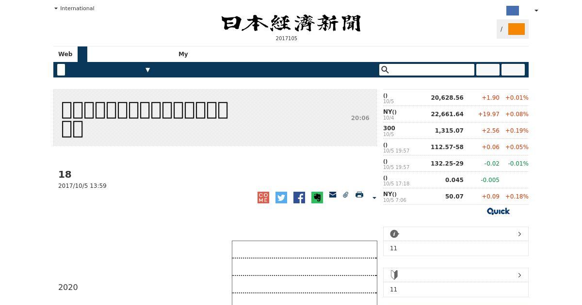The height and width of the screenshot is (305, 582).
Task: Click the +0.19% percentage change
Action: tap(517, 131)
